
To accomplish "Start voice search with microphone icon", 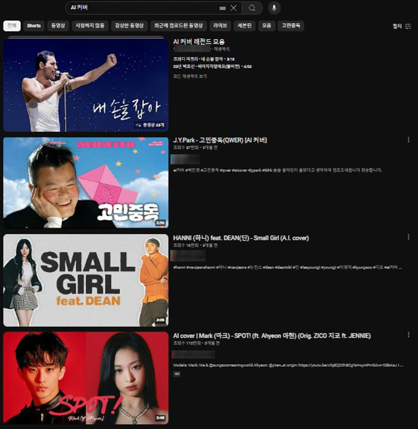I will (274, 8).
